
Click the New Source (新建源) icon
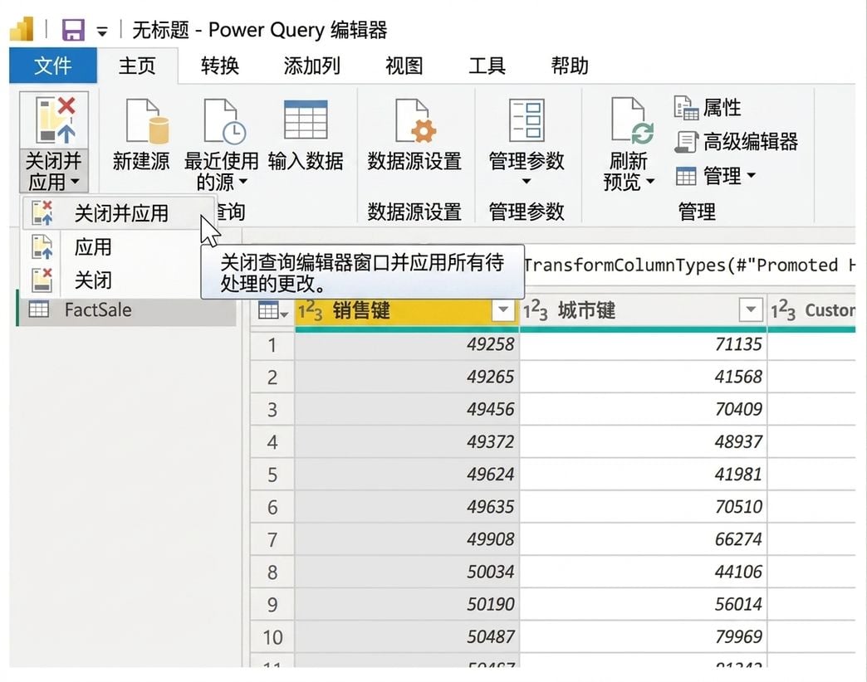pyautogui.click(x=146, y=121)
